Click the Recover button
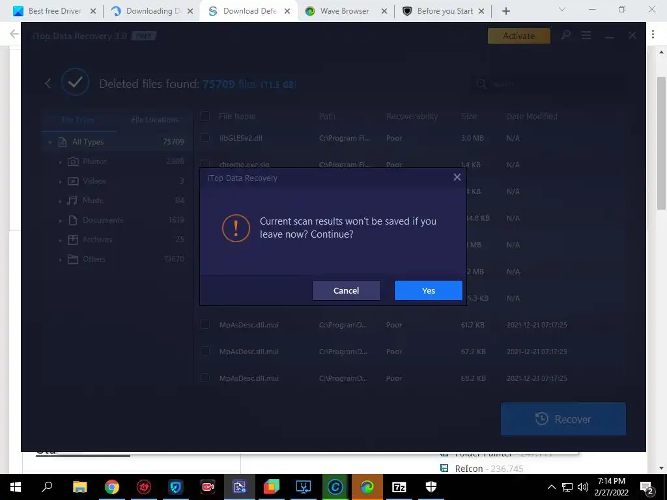Image resolution: width=667 pixels, height=500 pixels. 563,419
